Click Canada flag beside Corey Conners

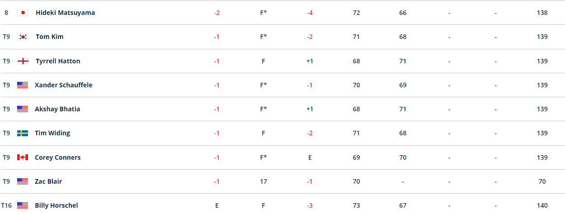click(x=23, y=157)
